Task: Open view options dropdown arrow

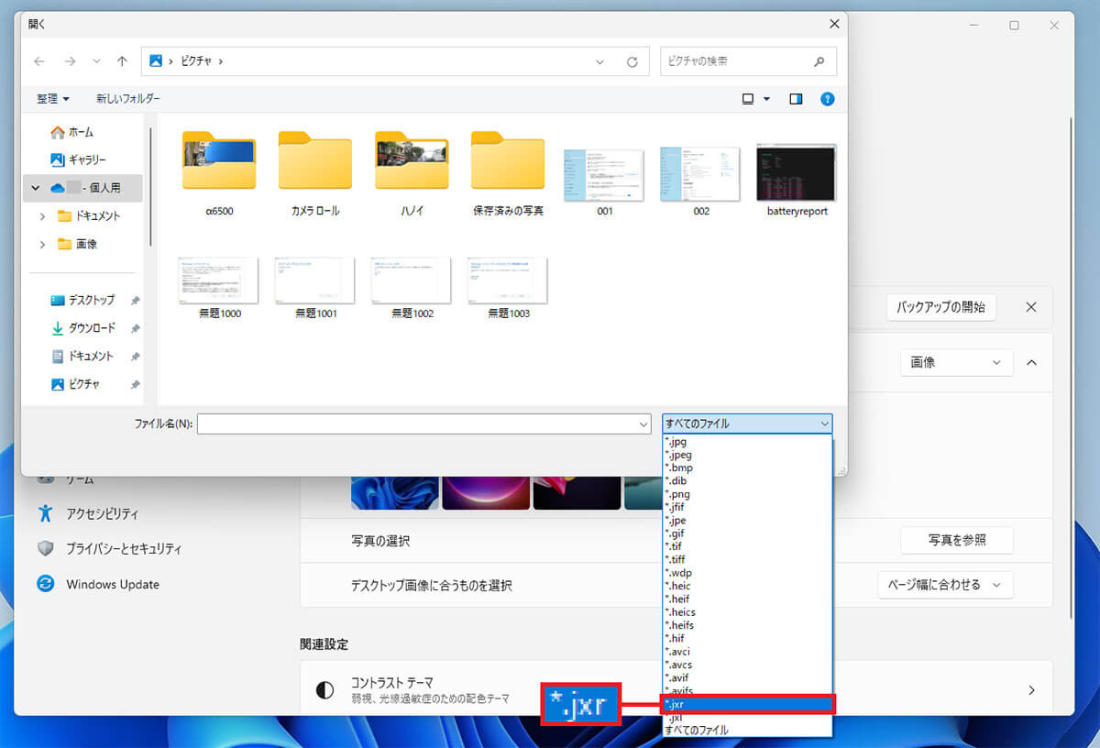Action: pos(767,99)
